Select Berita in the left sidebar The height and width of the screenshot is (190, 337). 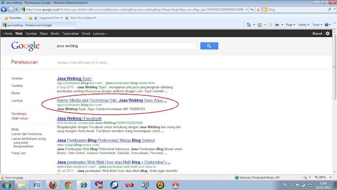[x=16, y=93]
